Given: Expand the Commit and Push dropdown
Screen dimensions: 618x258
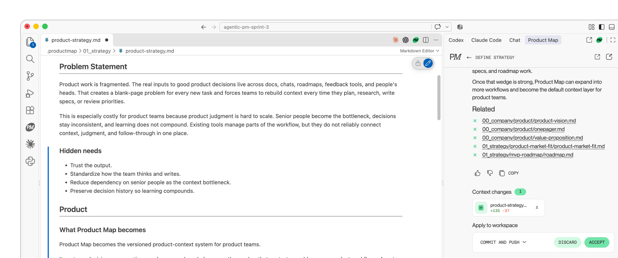Looking at the screenshot, I should pos(503,242).
